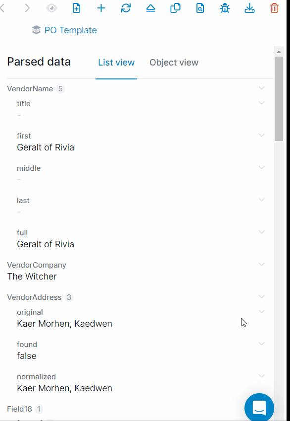Expand the VendorCompany dropdown chevron
This screenshot has height=421, width=290.
click(261, 264)
